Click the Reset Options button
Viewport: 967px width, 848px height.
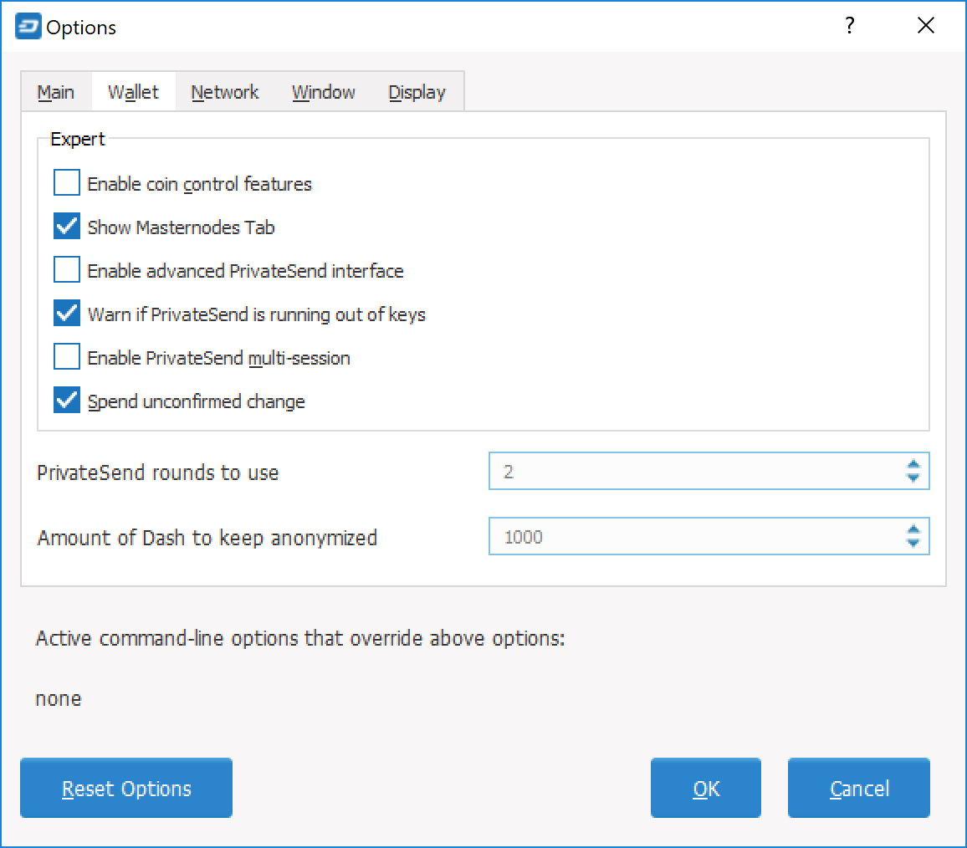coord(126,788)
